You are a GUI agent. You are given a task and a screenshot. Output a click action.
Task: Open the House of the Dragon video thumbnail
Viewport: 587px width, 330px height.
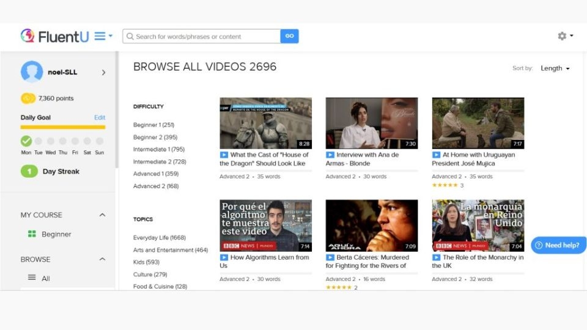pos(265,123)
